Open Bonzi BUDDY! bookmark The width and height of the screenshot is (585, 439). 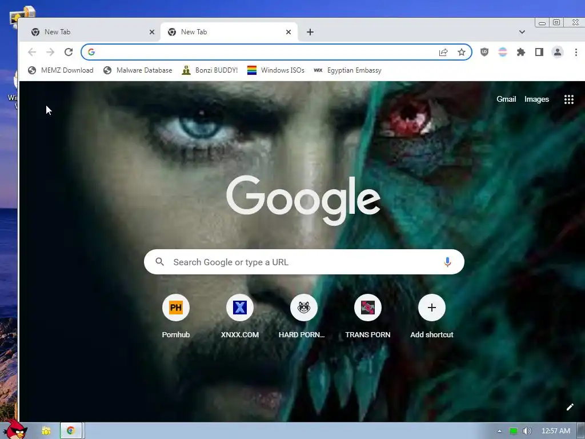[210, 70]
